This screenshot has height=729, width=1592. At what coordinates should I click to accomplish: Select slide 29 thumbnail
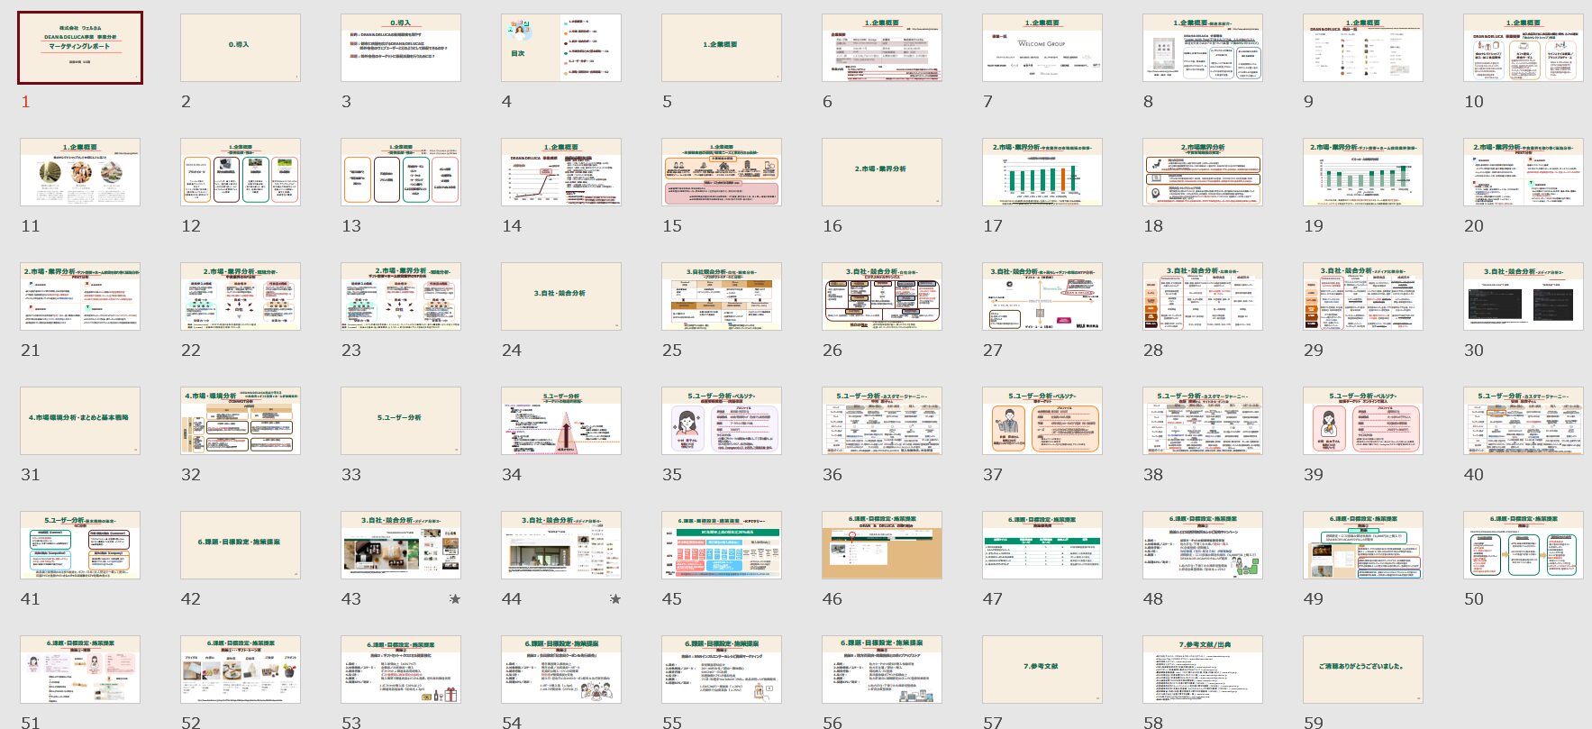[1363, 296]
